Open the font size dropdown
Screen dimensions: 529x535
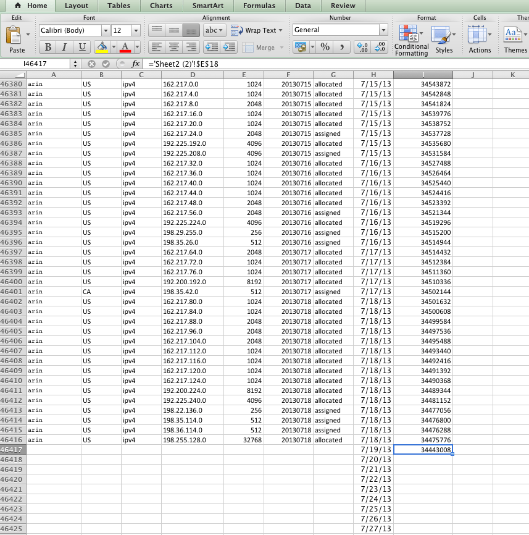136,30
